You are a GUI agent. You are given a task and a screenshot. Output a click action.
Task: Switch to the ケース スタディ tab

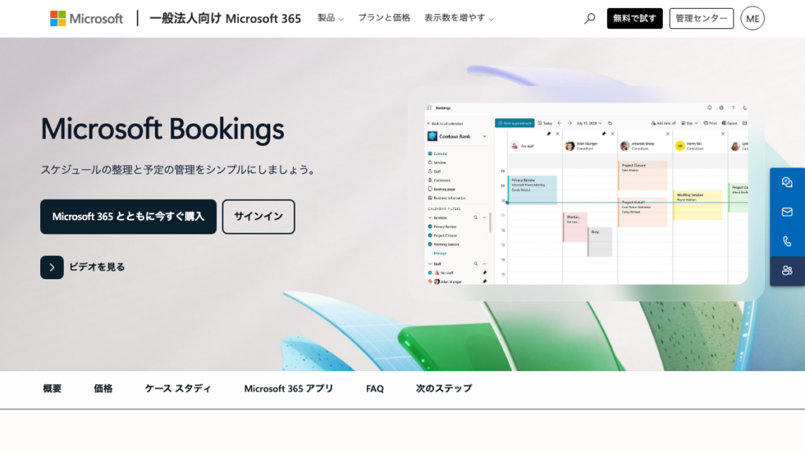178,389
